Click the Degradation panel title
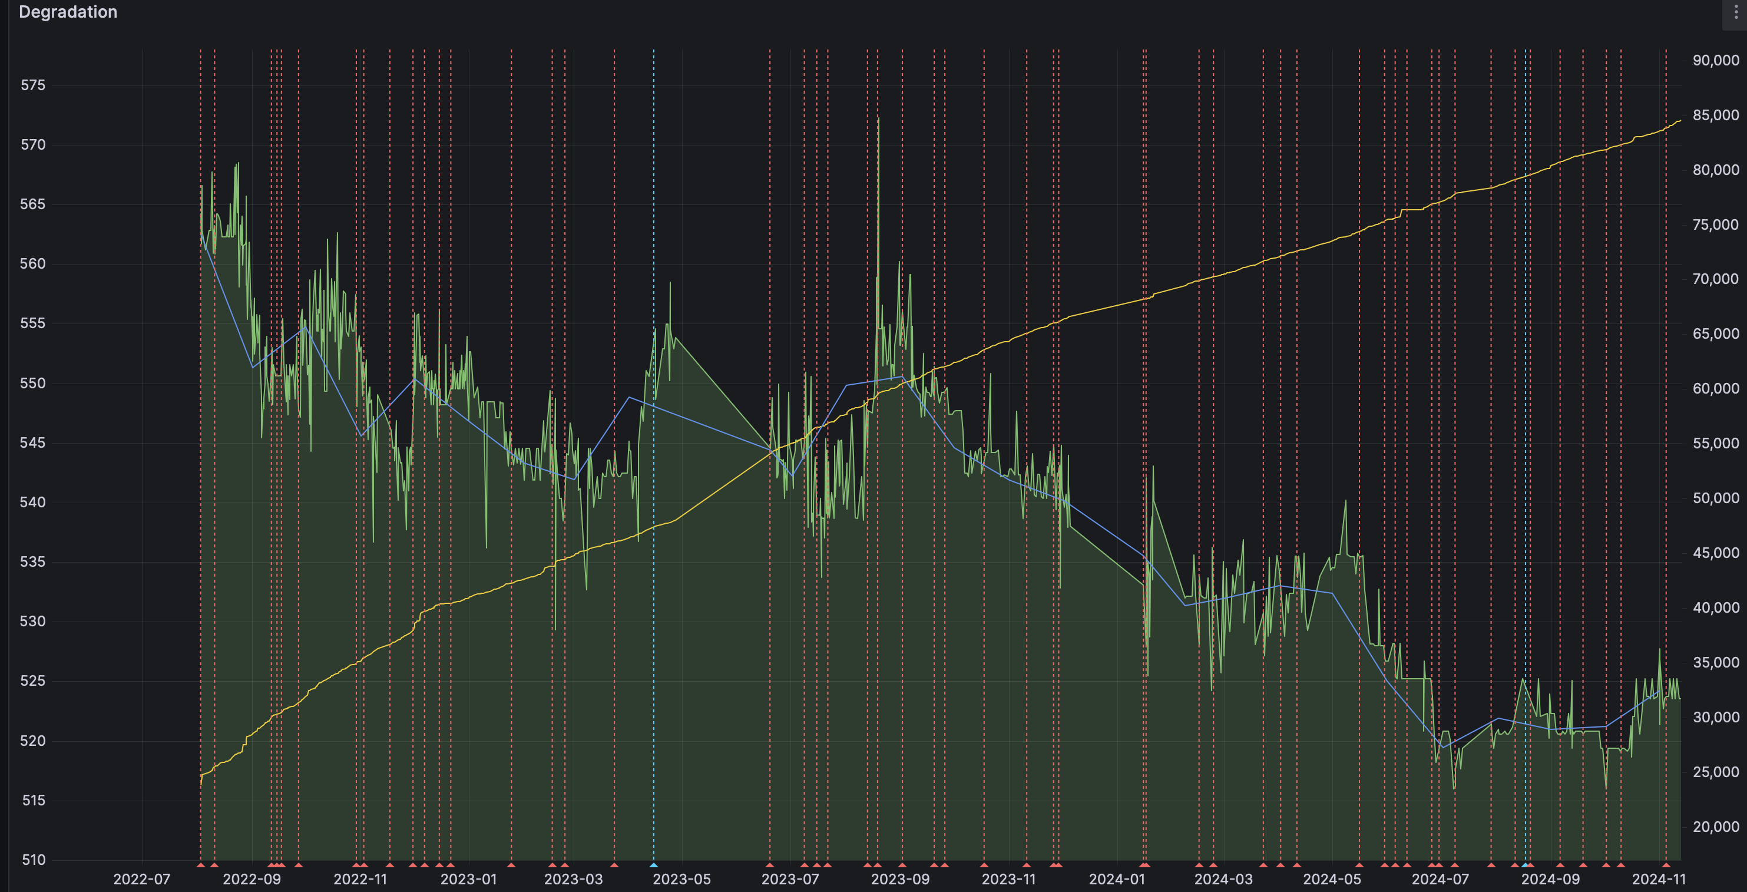The height and width of the screenshot is (892, 1747). pos(68,12)
